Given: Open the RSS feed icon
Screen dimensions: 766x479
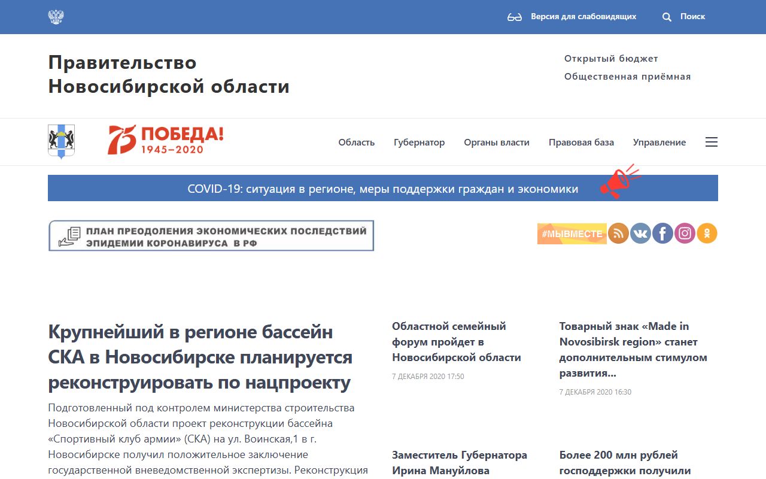Looking at the screenshot, I should coord(618,234).
